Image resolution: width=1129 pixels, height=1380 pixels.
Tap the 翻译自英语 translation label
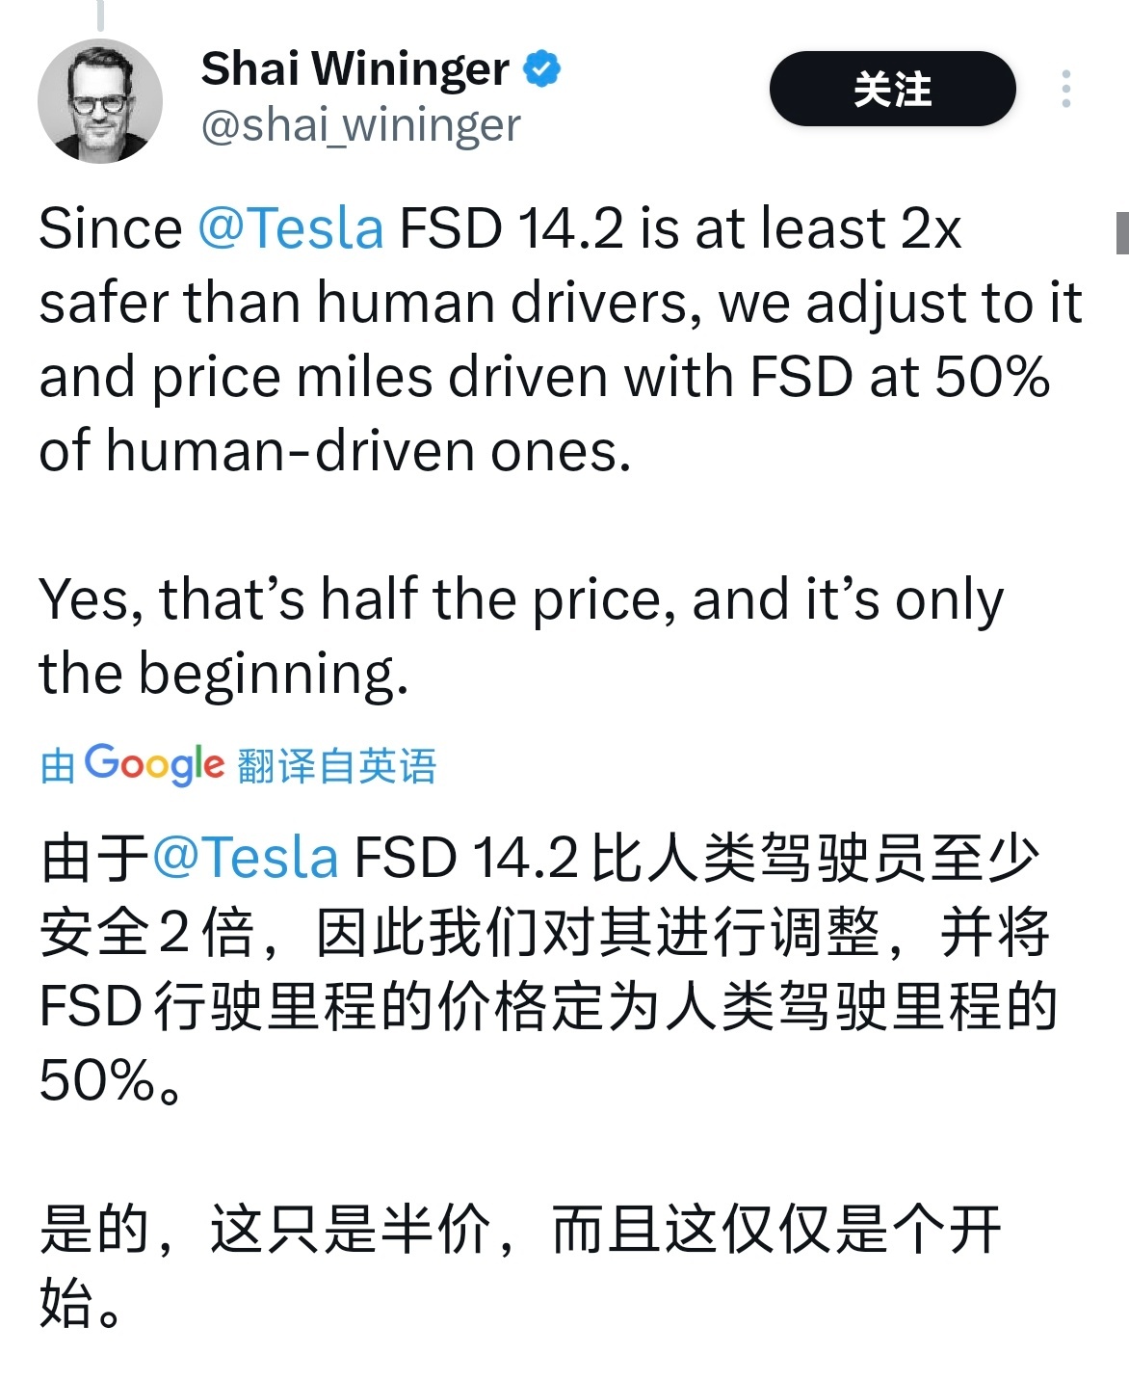pyautogui.click(x=336, y=767)
